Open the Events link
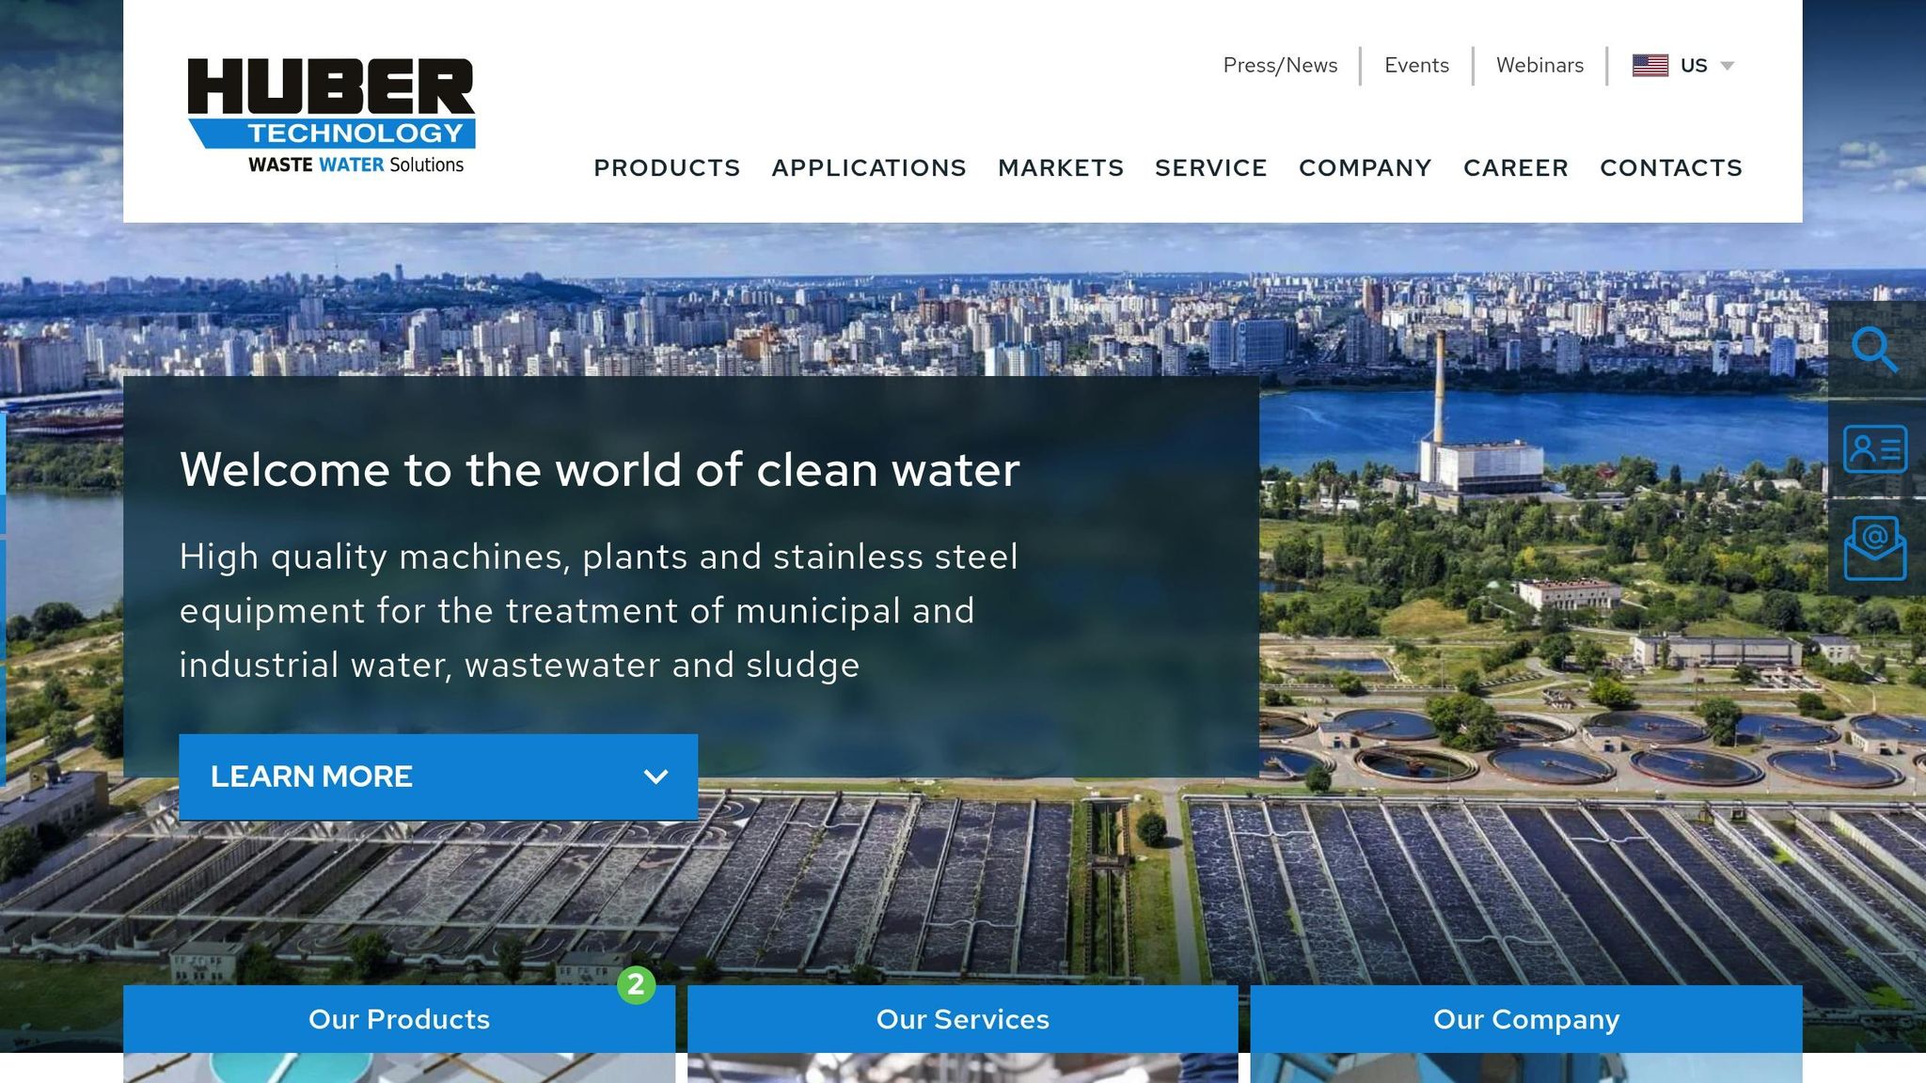 pyautogui.click(x=1416, y=65)
